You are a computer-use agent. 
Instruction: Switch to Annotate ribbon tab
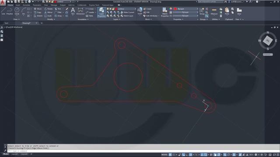pyautogui.click(x=26, y=5)
